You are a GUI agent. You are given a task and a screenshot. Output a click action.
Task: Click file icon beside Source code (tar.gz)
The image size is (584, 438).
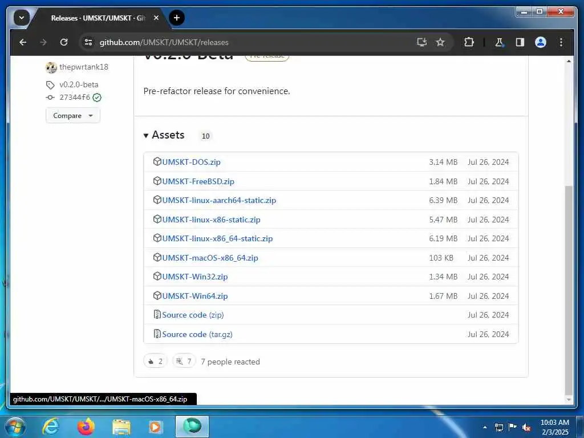coord(157,334)
